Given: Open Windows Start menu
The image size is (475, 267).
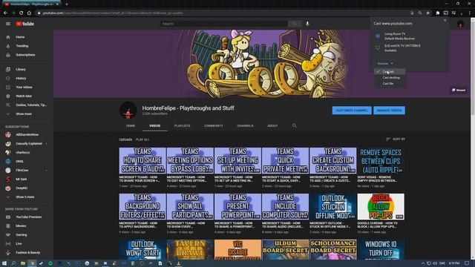Looking at the screenshot, I should (x=4, y=263).
